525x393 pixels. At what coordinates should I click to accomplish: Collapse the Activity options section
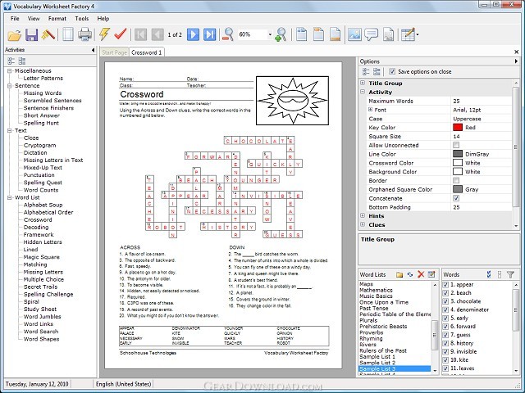363,92
